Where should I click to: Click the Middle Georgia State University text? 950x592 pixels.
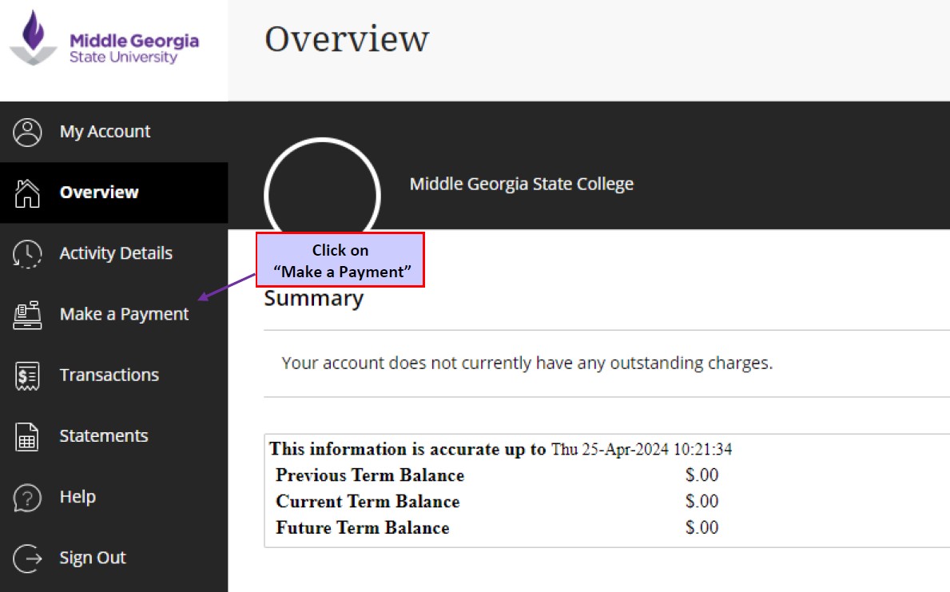(x=134, y=48)
